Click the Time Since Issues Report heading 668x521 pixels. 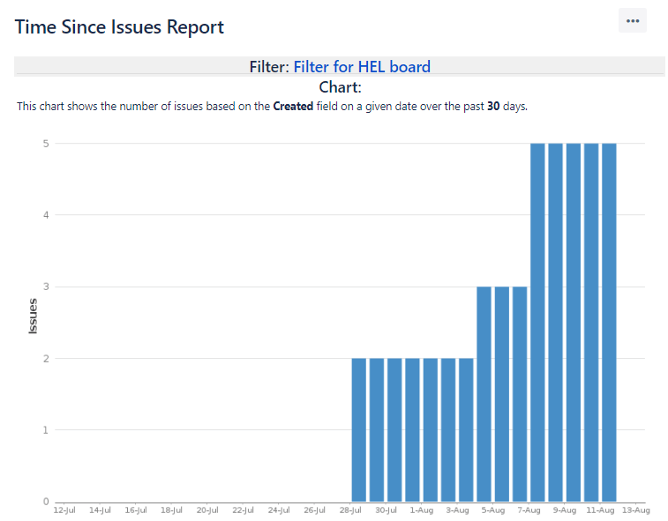tap(119, 27)
